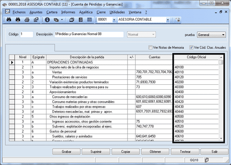Click the Obtener button
Image resolution: width=231 pixels, height=165 pixels.
coord(155,152)
